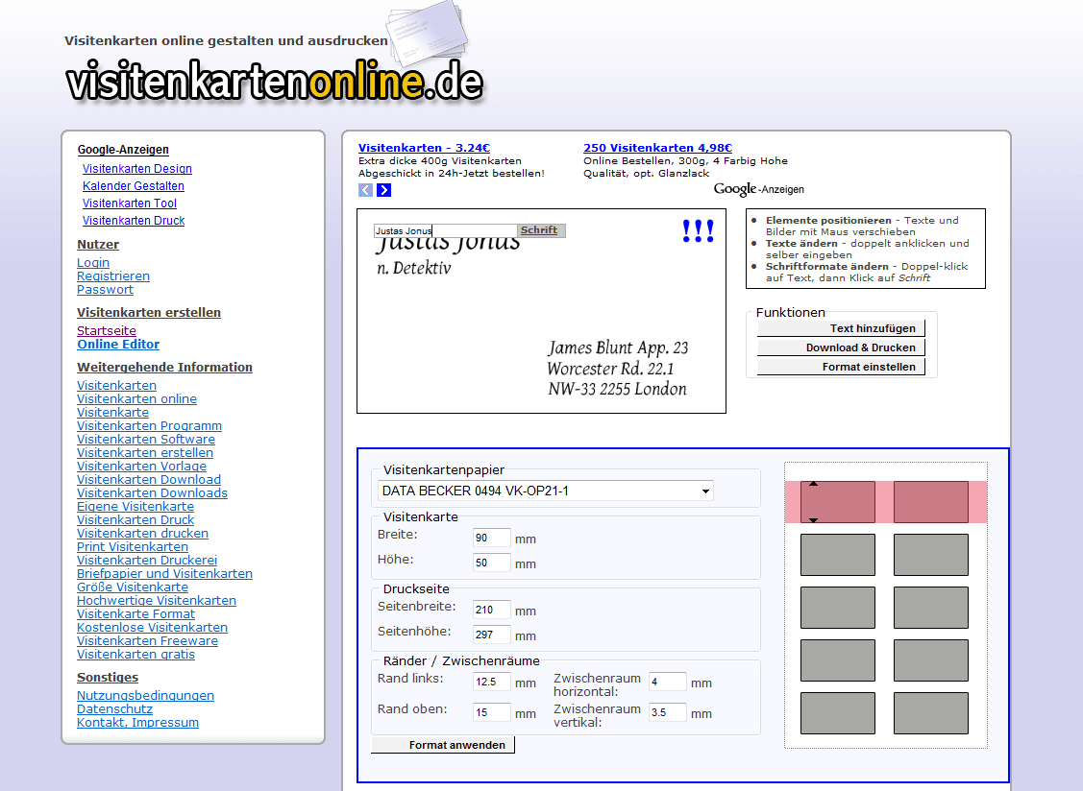1083x791 pixels.
Task: Click the Zwischenraum horizontal input field
Action: pos(667,682)
